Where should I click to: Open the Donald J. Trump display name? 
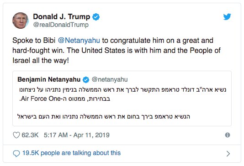point(62,16)
